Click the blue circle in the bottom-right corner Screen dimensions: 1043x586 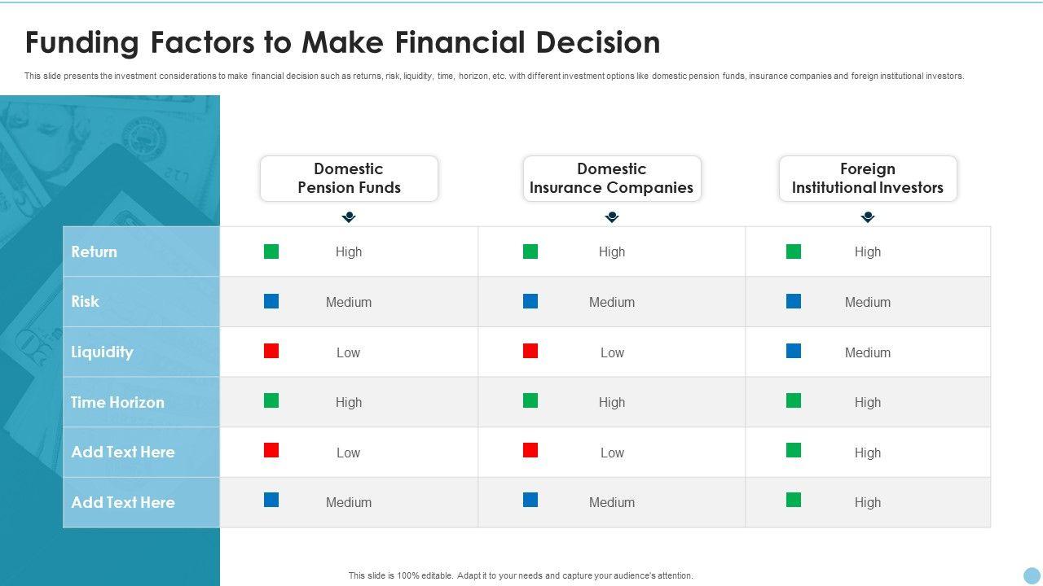[1032, 575]
